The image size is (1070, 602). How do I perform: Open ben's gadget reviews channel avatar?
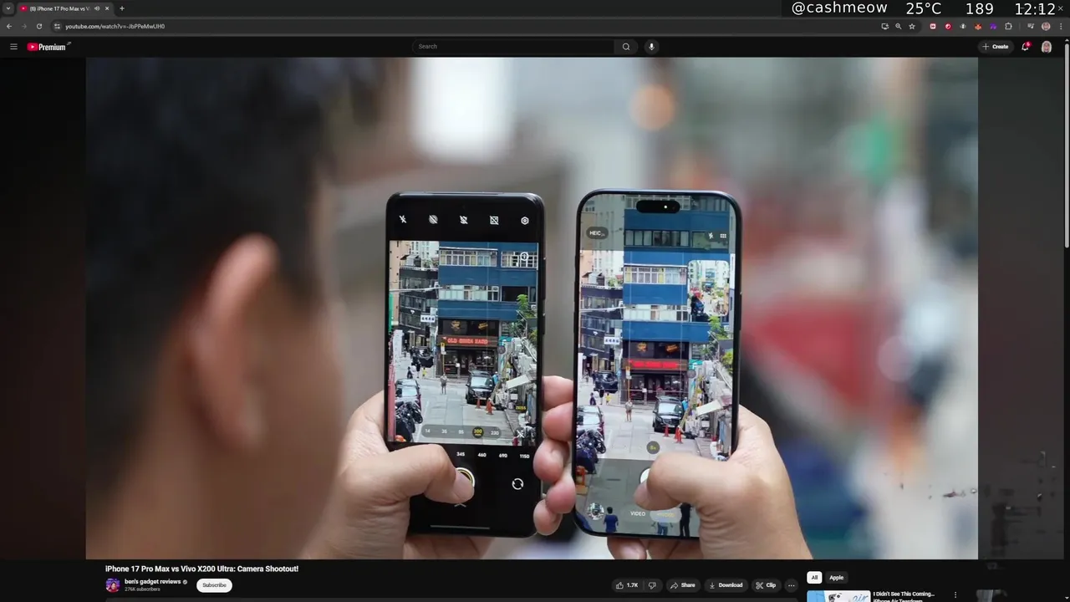point(113,585)
